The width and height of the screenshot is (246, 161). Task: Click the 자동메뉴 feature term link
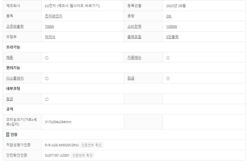[x=134, y=57]
